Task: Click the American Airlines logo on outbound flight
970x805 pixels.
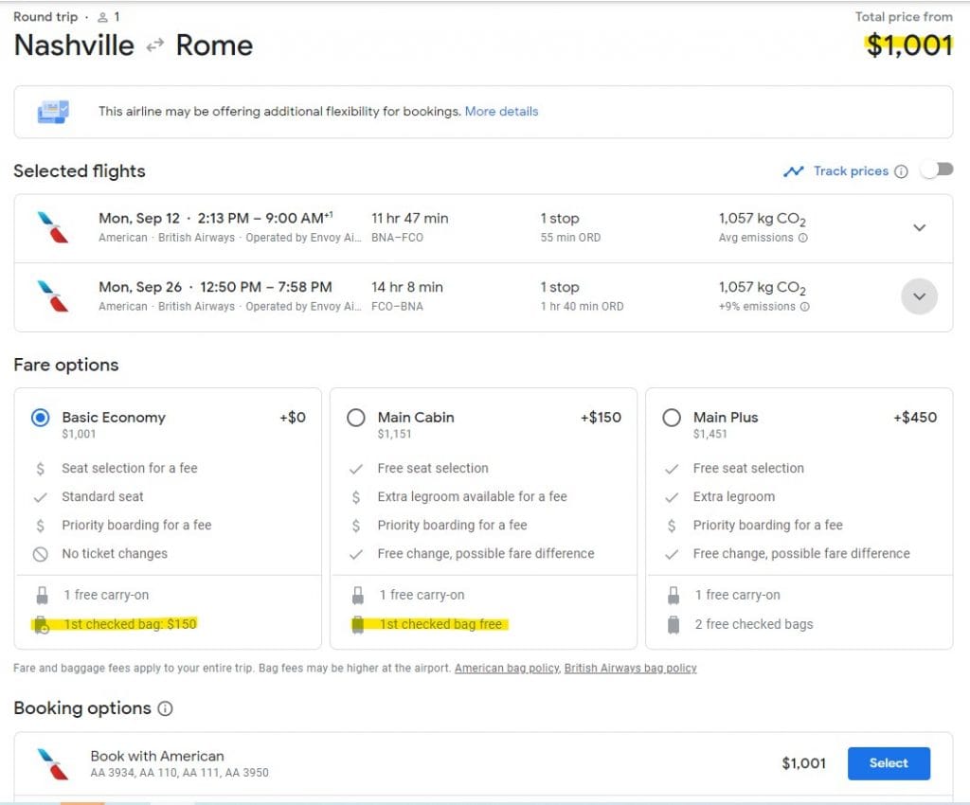Action: (53, 227)
